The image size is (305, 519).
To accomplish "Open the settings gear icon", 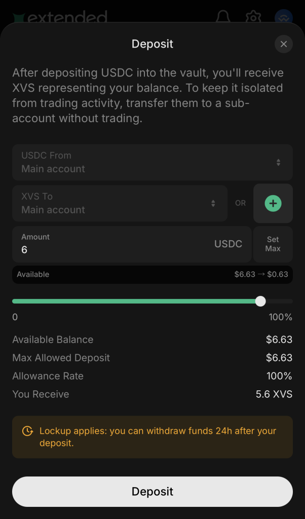I will 253,17.
